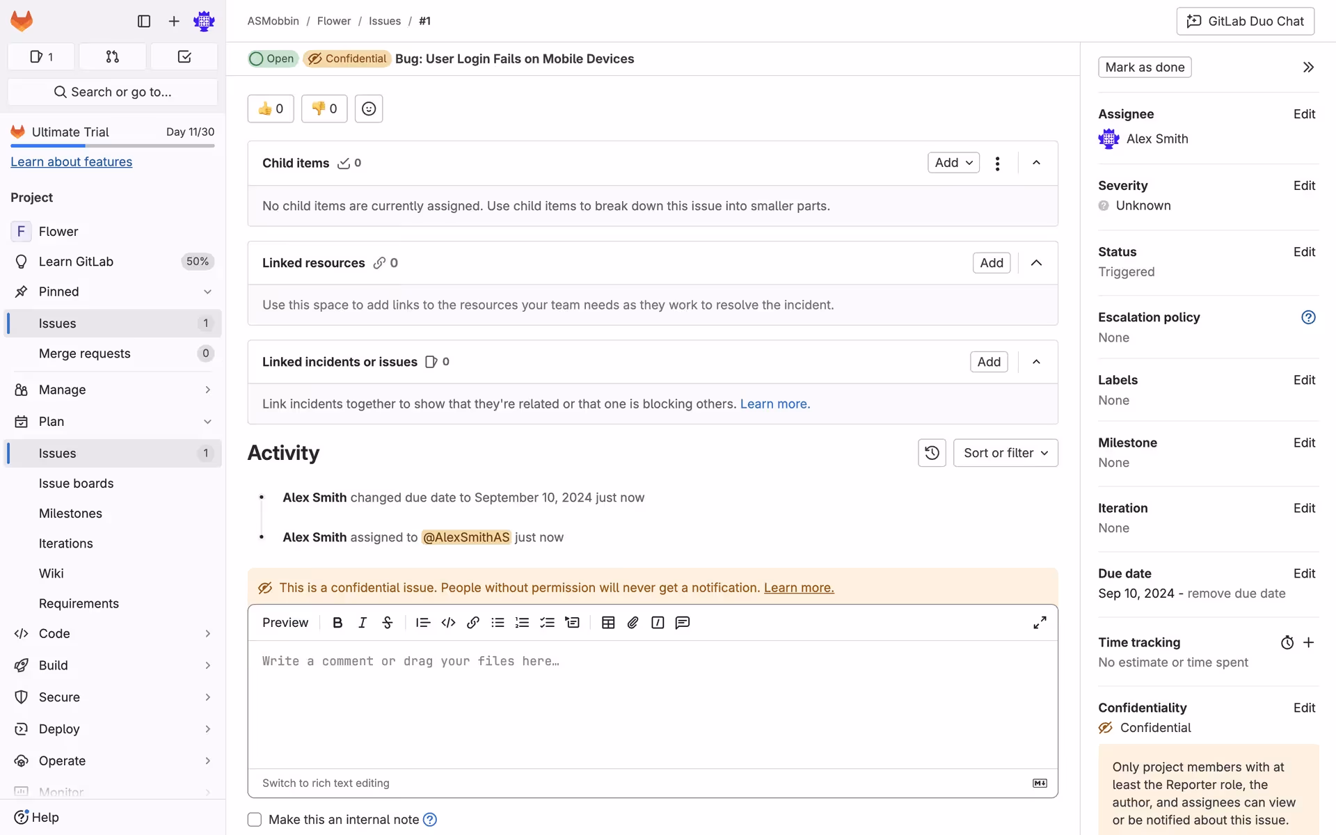The width and height of the screenshot is (1336, 835).
Task: Click the Mark as done button
Action: (x=1144, y=67)
